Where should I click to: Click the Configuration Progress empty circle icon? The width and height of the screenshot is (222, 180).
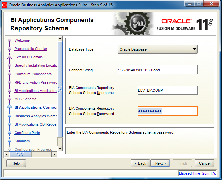pyautogui.click(x=9, y=149)
